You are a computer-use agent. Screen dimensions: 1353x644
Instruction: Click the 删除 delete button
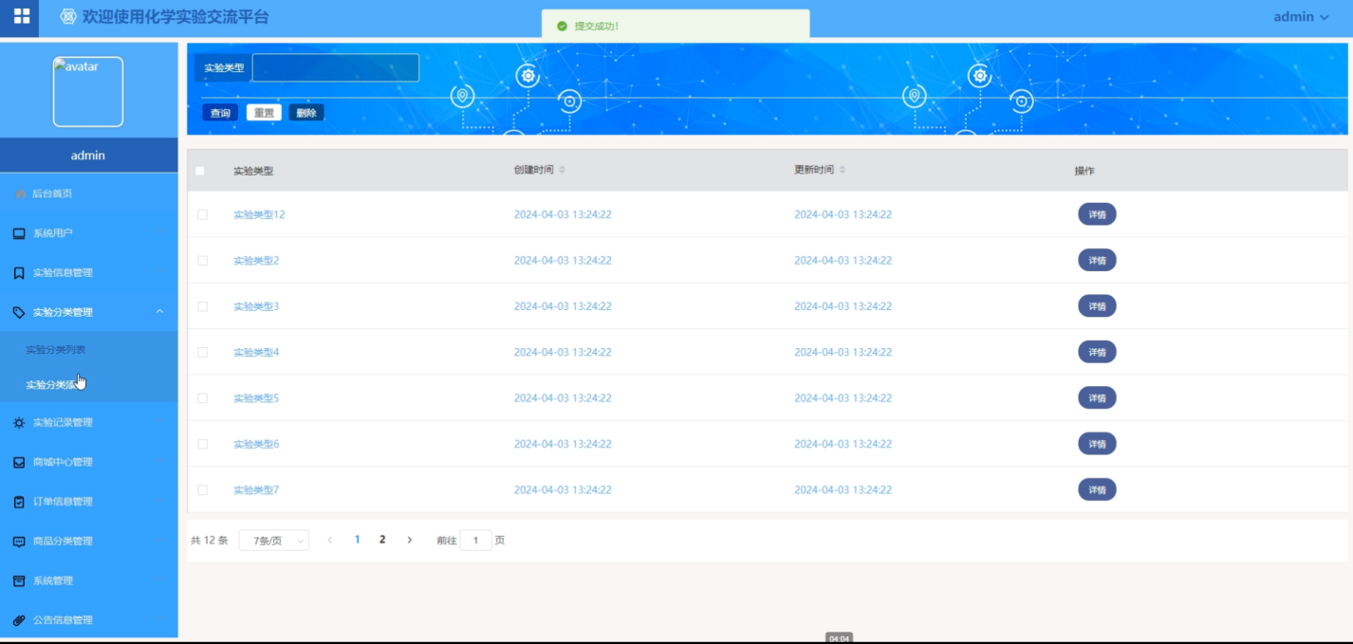point(306,113)
